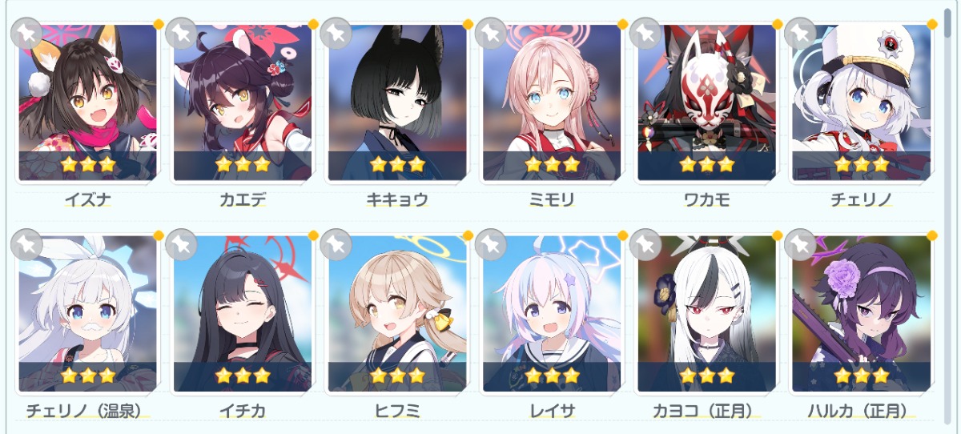Pin the ミモリ character card
Image resolution: width=961 pixels, height=434 pixels.
[490, 34]
